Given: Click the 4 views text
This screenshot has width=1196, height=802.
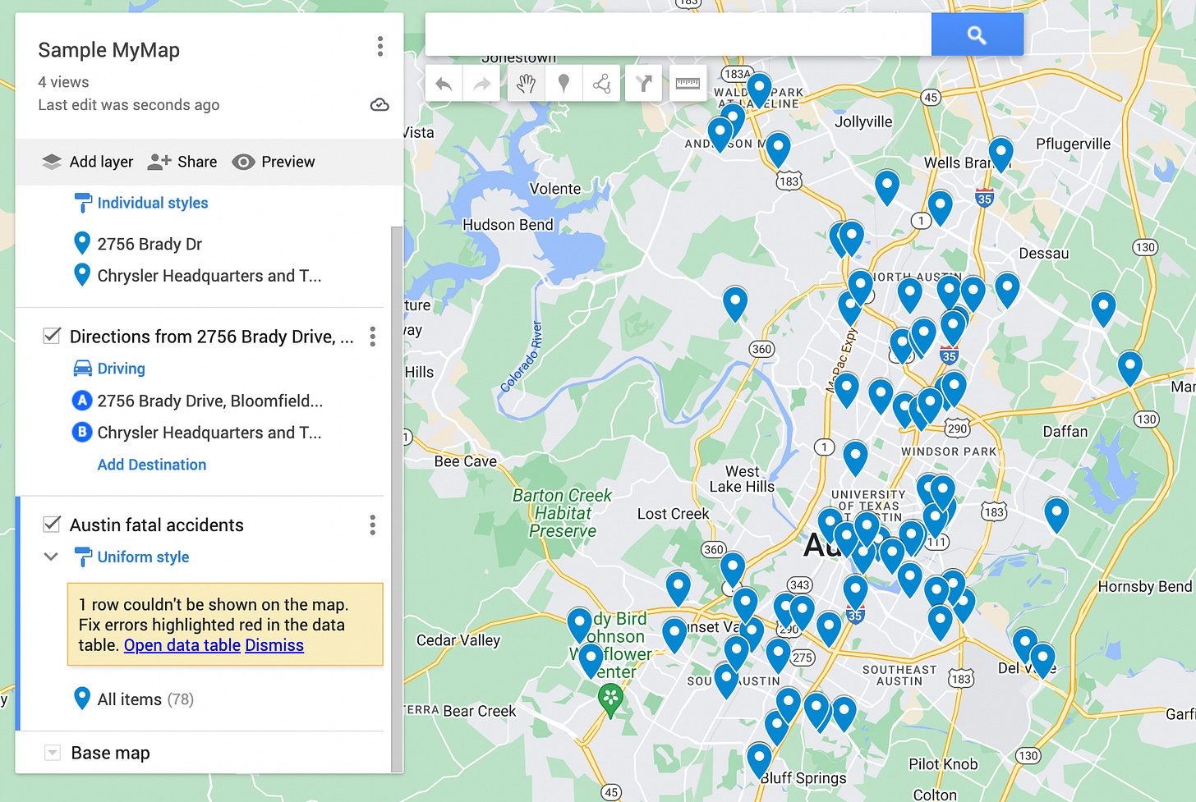Looking at the screenshot, I should coord(63,82).
